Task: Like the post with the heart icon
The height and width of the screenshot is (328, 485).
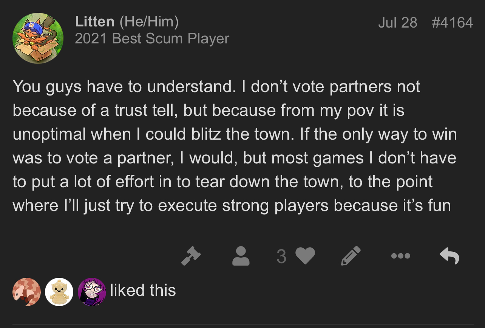Action: coord(305,256)
